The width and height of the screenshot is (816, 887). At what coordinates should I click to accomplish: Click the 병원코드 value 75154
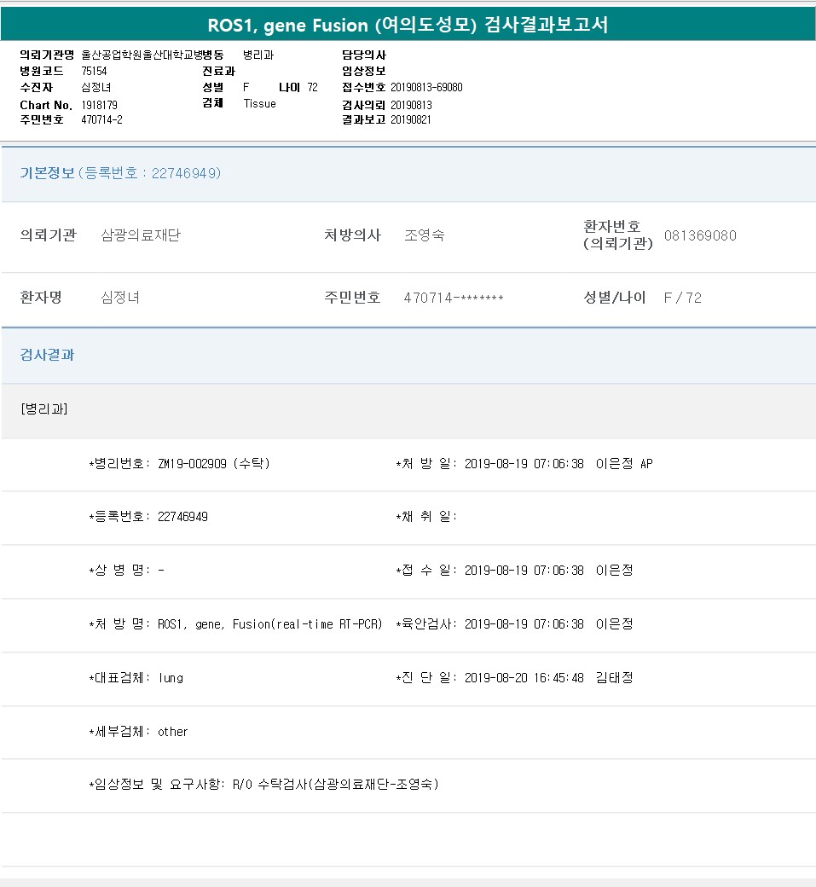(x=94, y=71)
